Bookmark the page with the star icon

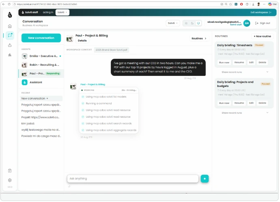click(x=230, y=4)
